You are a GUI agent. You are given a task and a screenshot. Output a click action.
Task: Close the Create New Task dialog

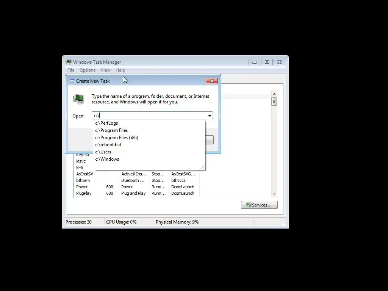[211, 81]
